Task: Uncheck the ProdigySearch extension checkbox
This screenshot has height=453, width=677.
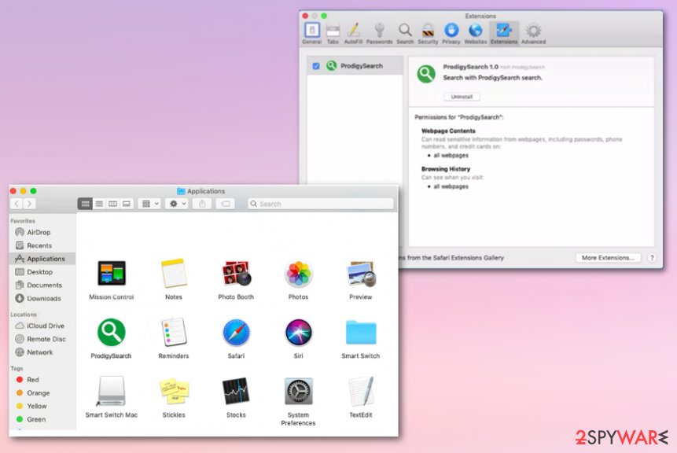Action: [x=316, y=66]
